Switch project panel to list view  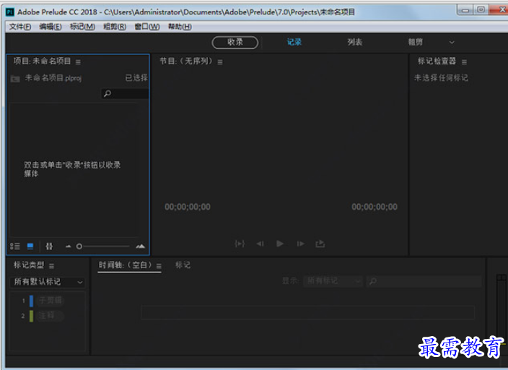click(x=15, y=246)
